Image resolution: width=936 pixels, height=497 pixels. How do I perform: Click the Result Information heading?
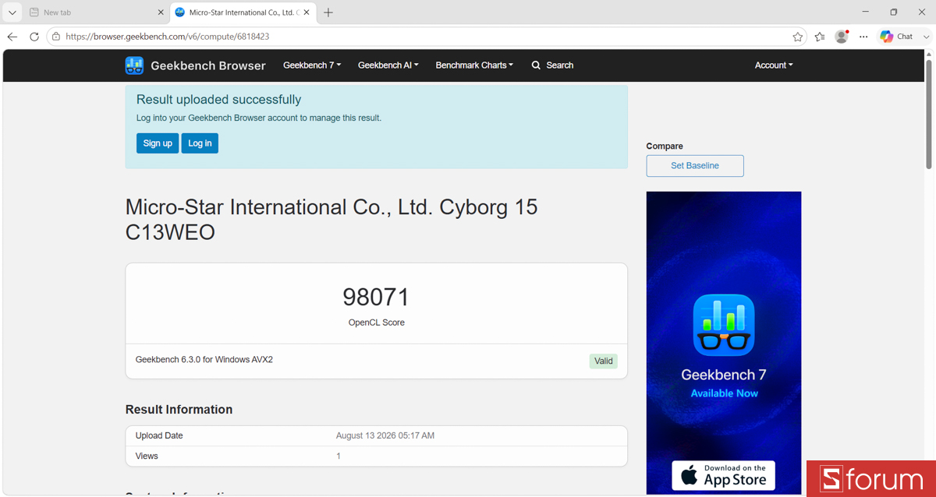(179, 410)
